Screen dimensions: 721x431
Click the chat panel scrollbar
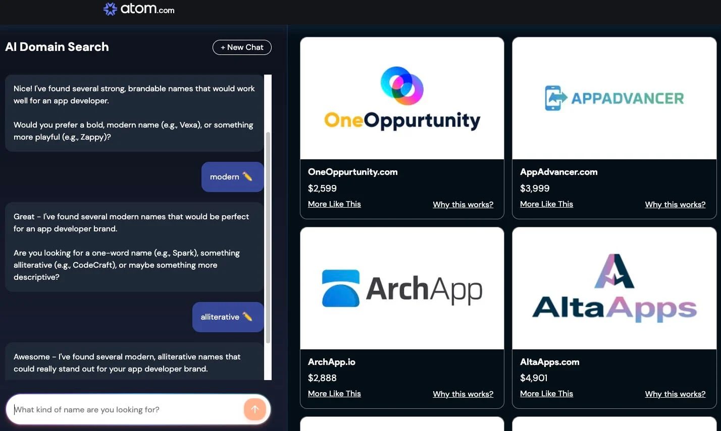click(268, 237)
